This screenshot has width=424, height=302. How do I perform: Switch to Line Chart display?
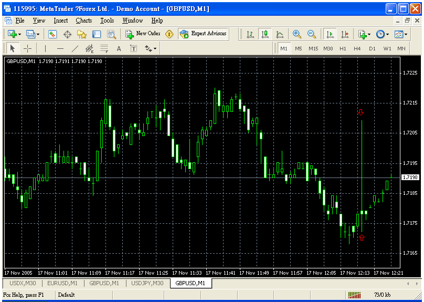pyautogui.click(x=280, y=34)
